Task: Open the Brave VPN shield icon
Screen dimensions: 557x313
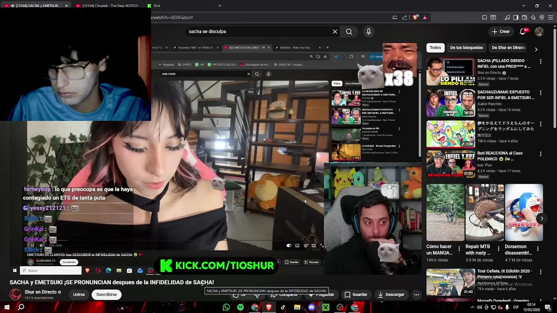Action: point(542,17)
